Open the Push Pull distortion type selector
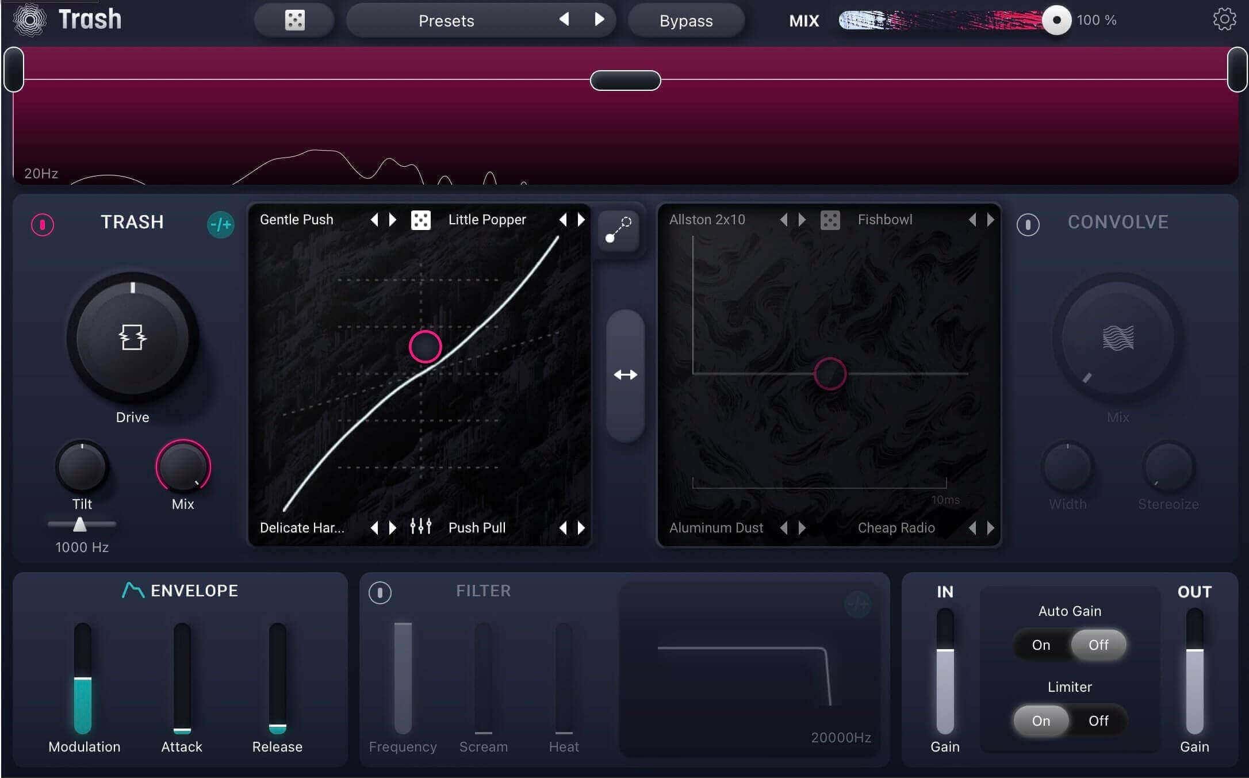 coord(477,528)
